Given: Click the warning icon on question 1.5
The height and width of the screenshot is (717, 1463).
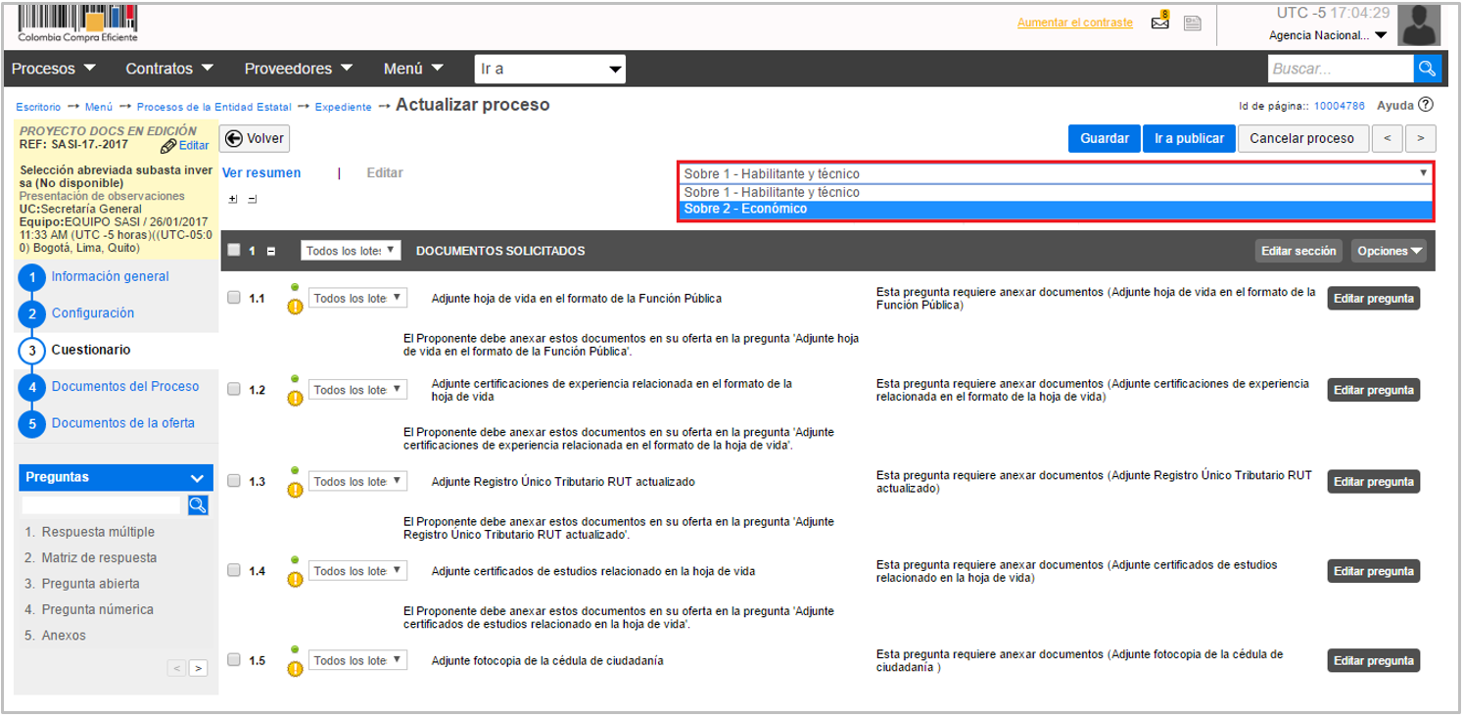Looking at the screenshot, I should click(295, 670).
